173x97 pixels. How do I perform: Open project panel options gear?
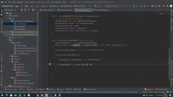point(33,10)
